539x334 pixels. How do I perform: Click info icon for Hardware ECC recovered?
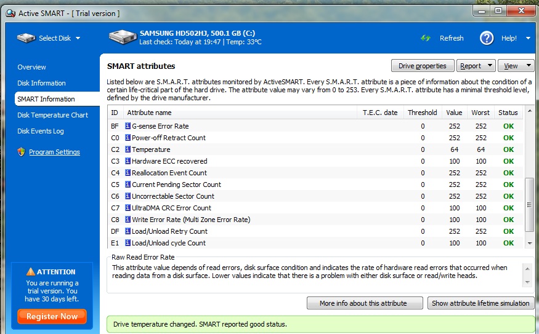[x=128, y=161]
